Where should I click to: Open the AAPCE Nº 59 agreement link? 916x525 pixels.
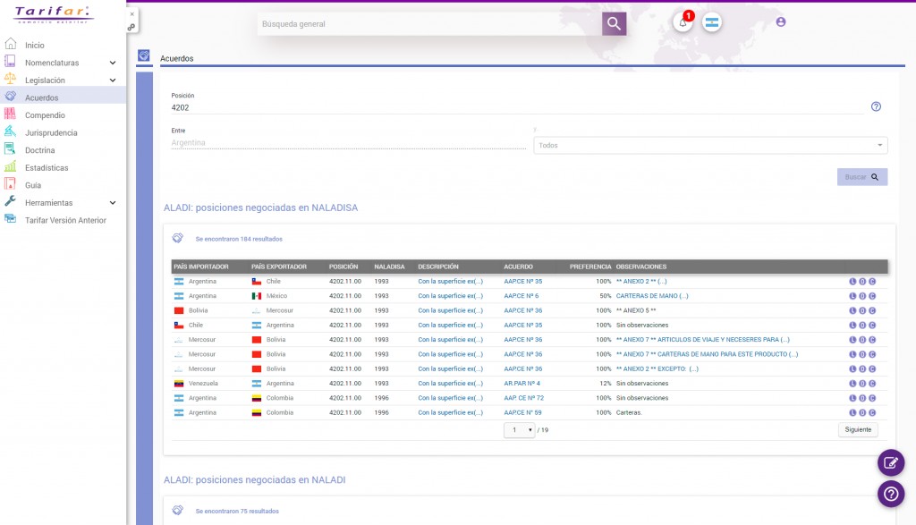(522, 413)
